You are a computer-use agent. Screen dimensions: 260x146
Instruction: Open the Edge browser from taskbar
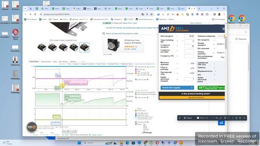(127, 143)
